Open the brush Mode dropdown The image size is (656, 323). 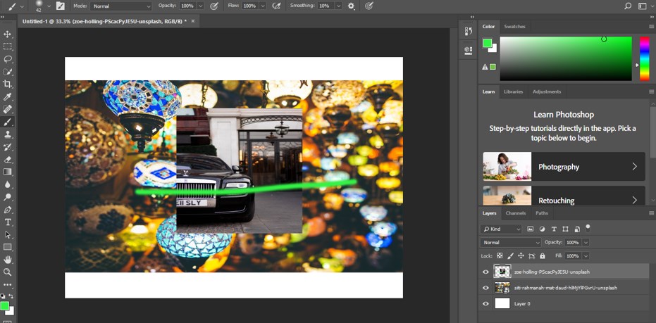(x=120, y=6)
